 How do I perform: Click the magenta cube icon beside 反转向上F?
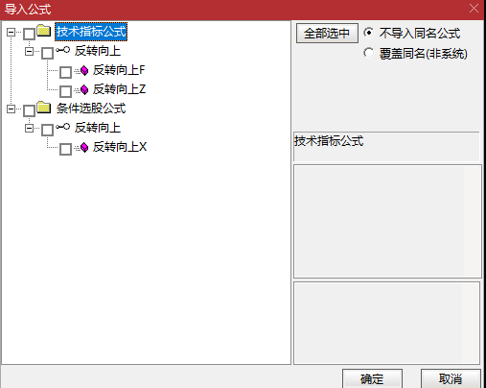click(84, 70)
